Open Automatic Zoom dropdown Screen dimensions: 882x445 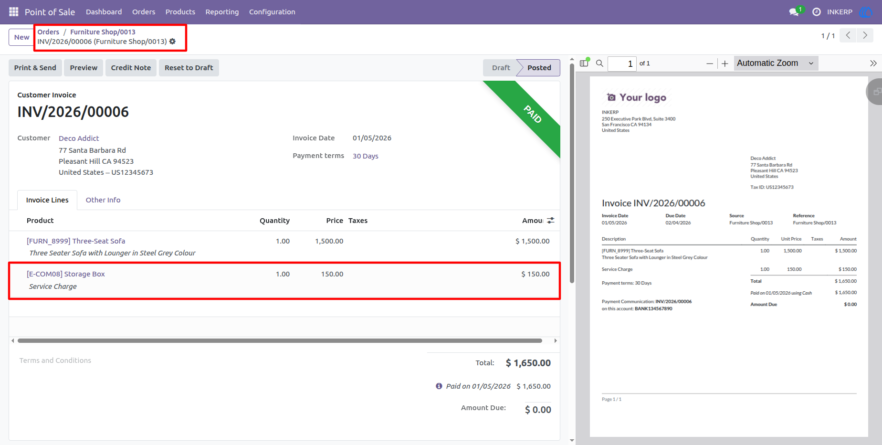tap(776, 63)
